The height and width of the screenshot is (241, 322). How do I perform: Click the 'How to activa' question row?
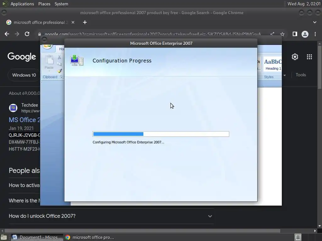pos(24,185)
